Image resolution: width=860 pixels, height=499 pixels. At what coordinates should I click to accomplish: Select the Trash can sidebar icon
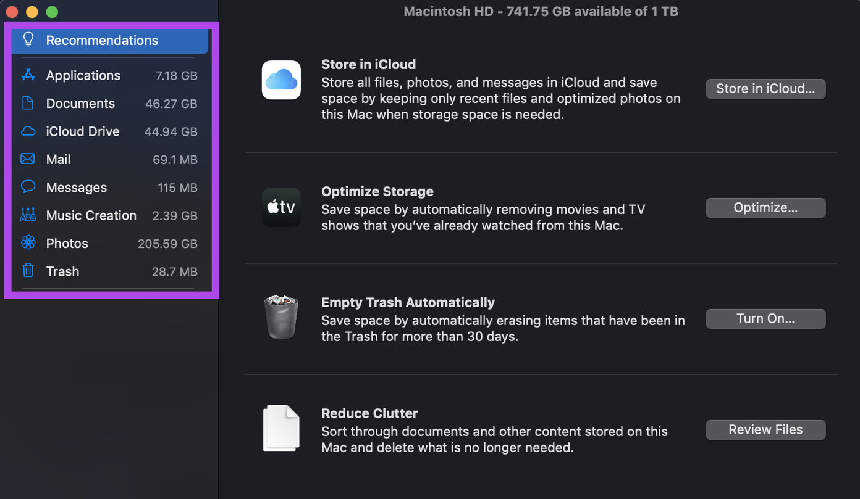tap(28, 271)
